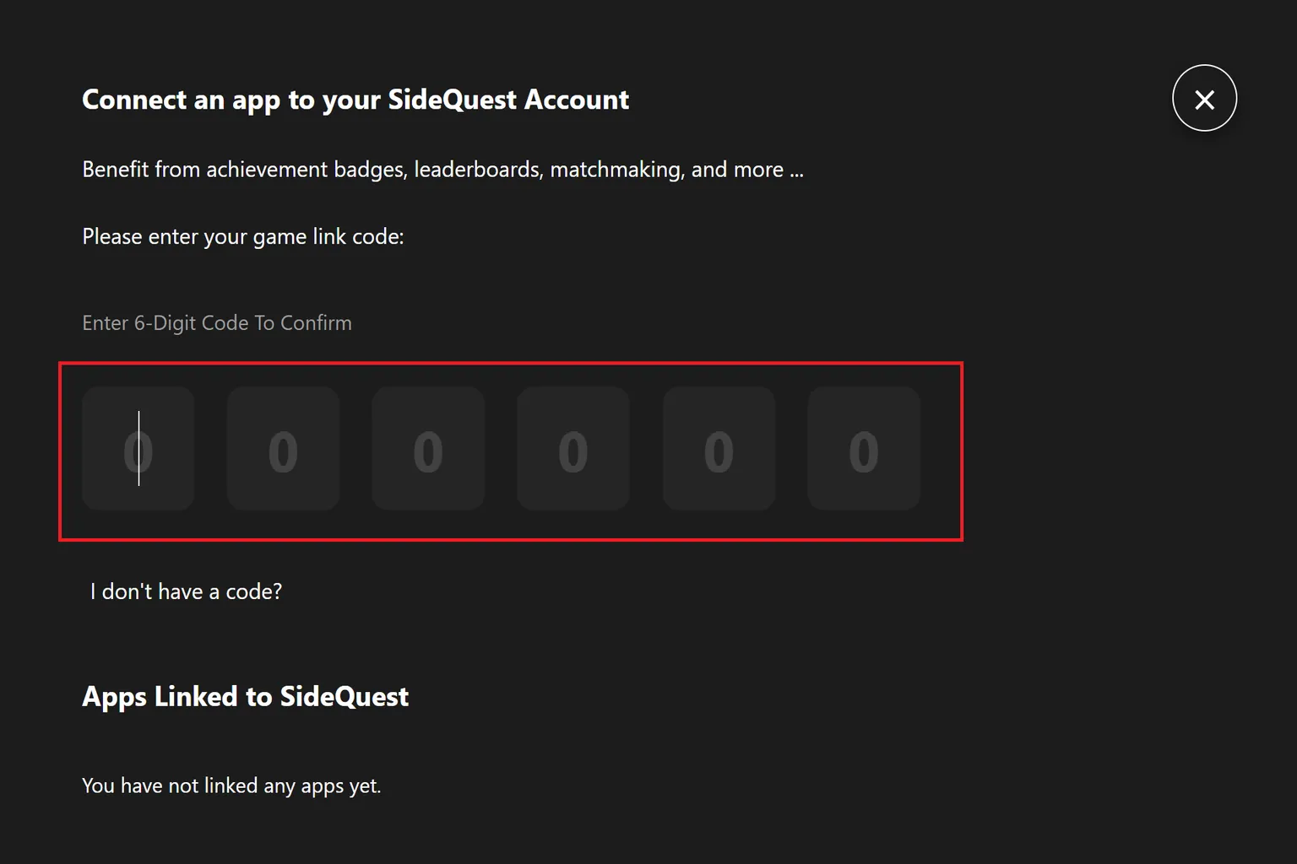The height and width of the screenshot is (864, 1297).
Task: Click the "You have not linked any apps yet" message
Action: (231, 786)
